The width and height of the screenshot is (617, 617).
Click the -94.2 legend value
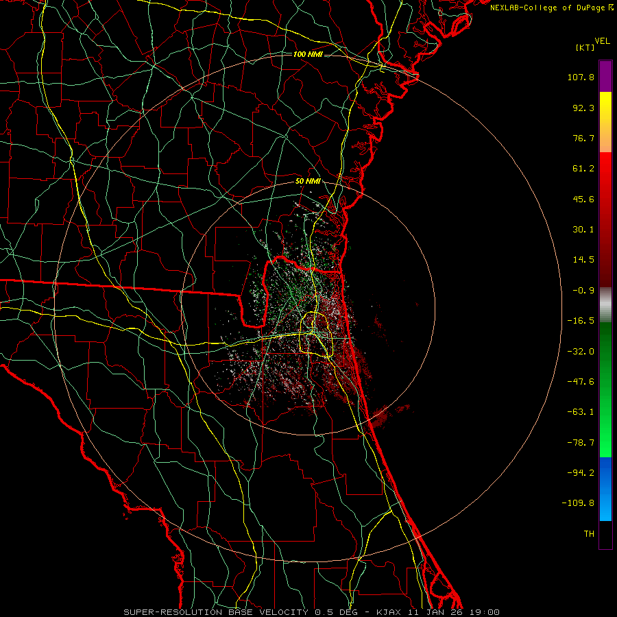(x=581, y=472)
